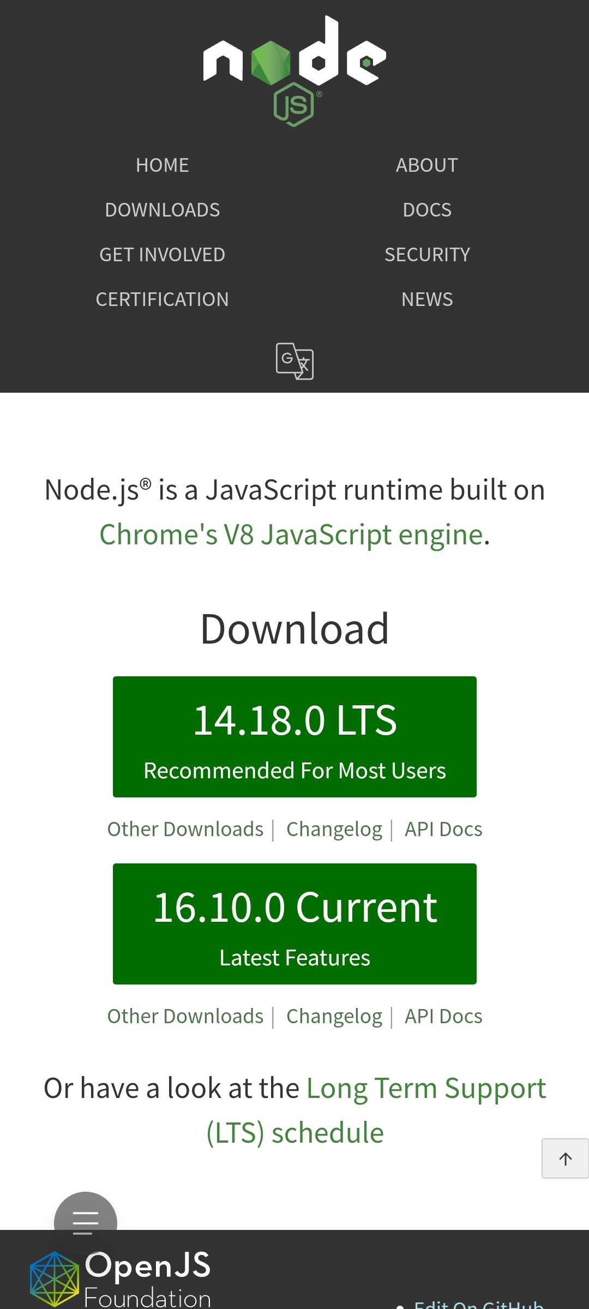Screen dimensions: 589x1309
Task: Select DOWNLOADS in the navigation
Action: [163, 210]
